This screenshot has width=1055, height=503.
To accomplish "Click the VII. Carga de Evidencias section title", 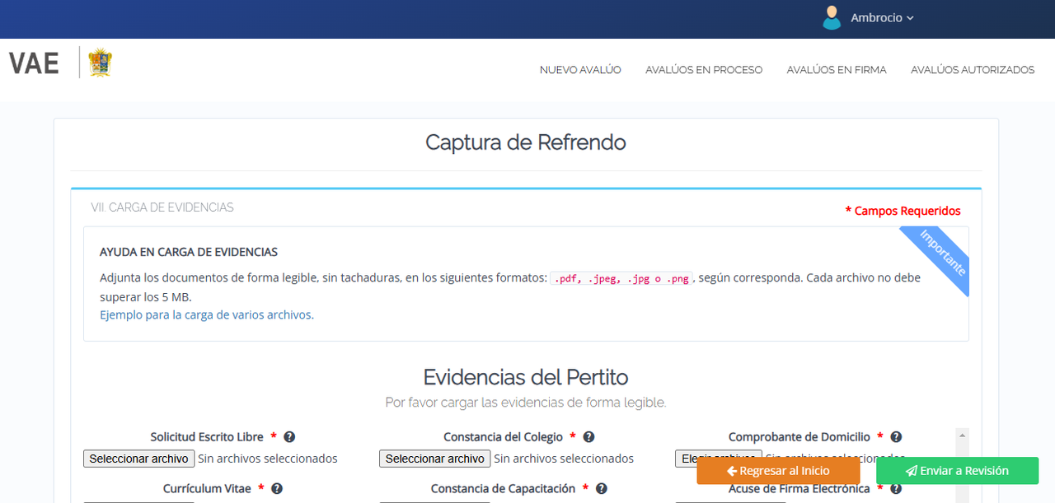I will pos(162,207).
